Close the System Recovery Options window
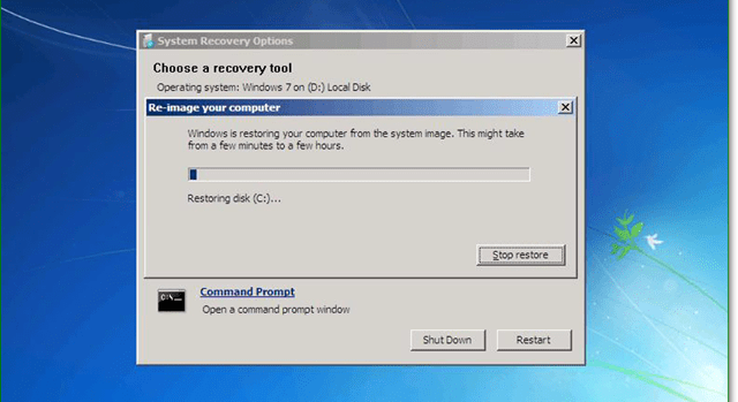 tap(573, 41)
